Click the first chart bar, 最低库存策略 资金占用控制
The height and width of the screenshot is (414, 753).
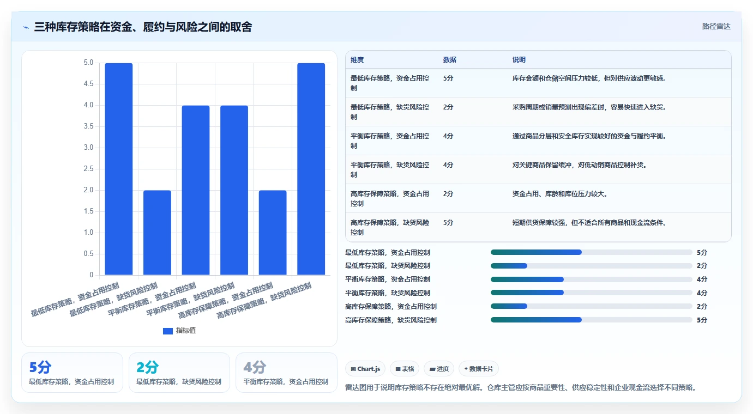pyautogui.click(x=119, y=169)
